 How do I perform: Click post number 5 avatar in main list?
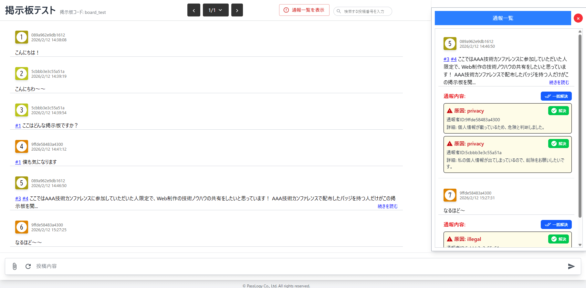[x=22, y=183]
